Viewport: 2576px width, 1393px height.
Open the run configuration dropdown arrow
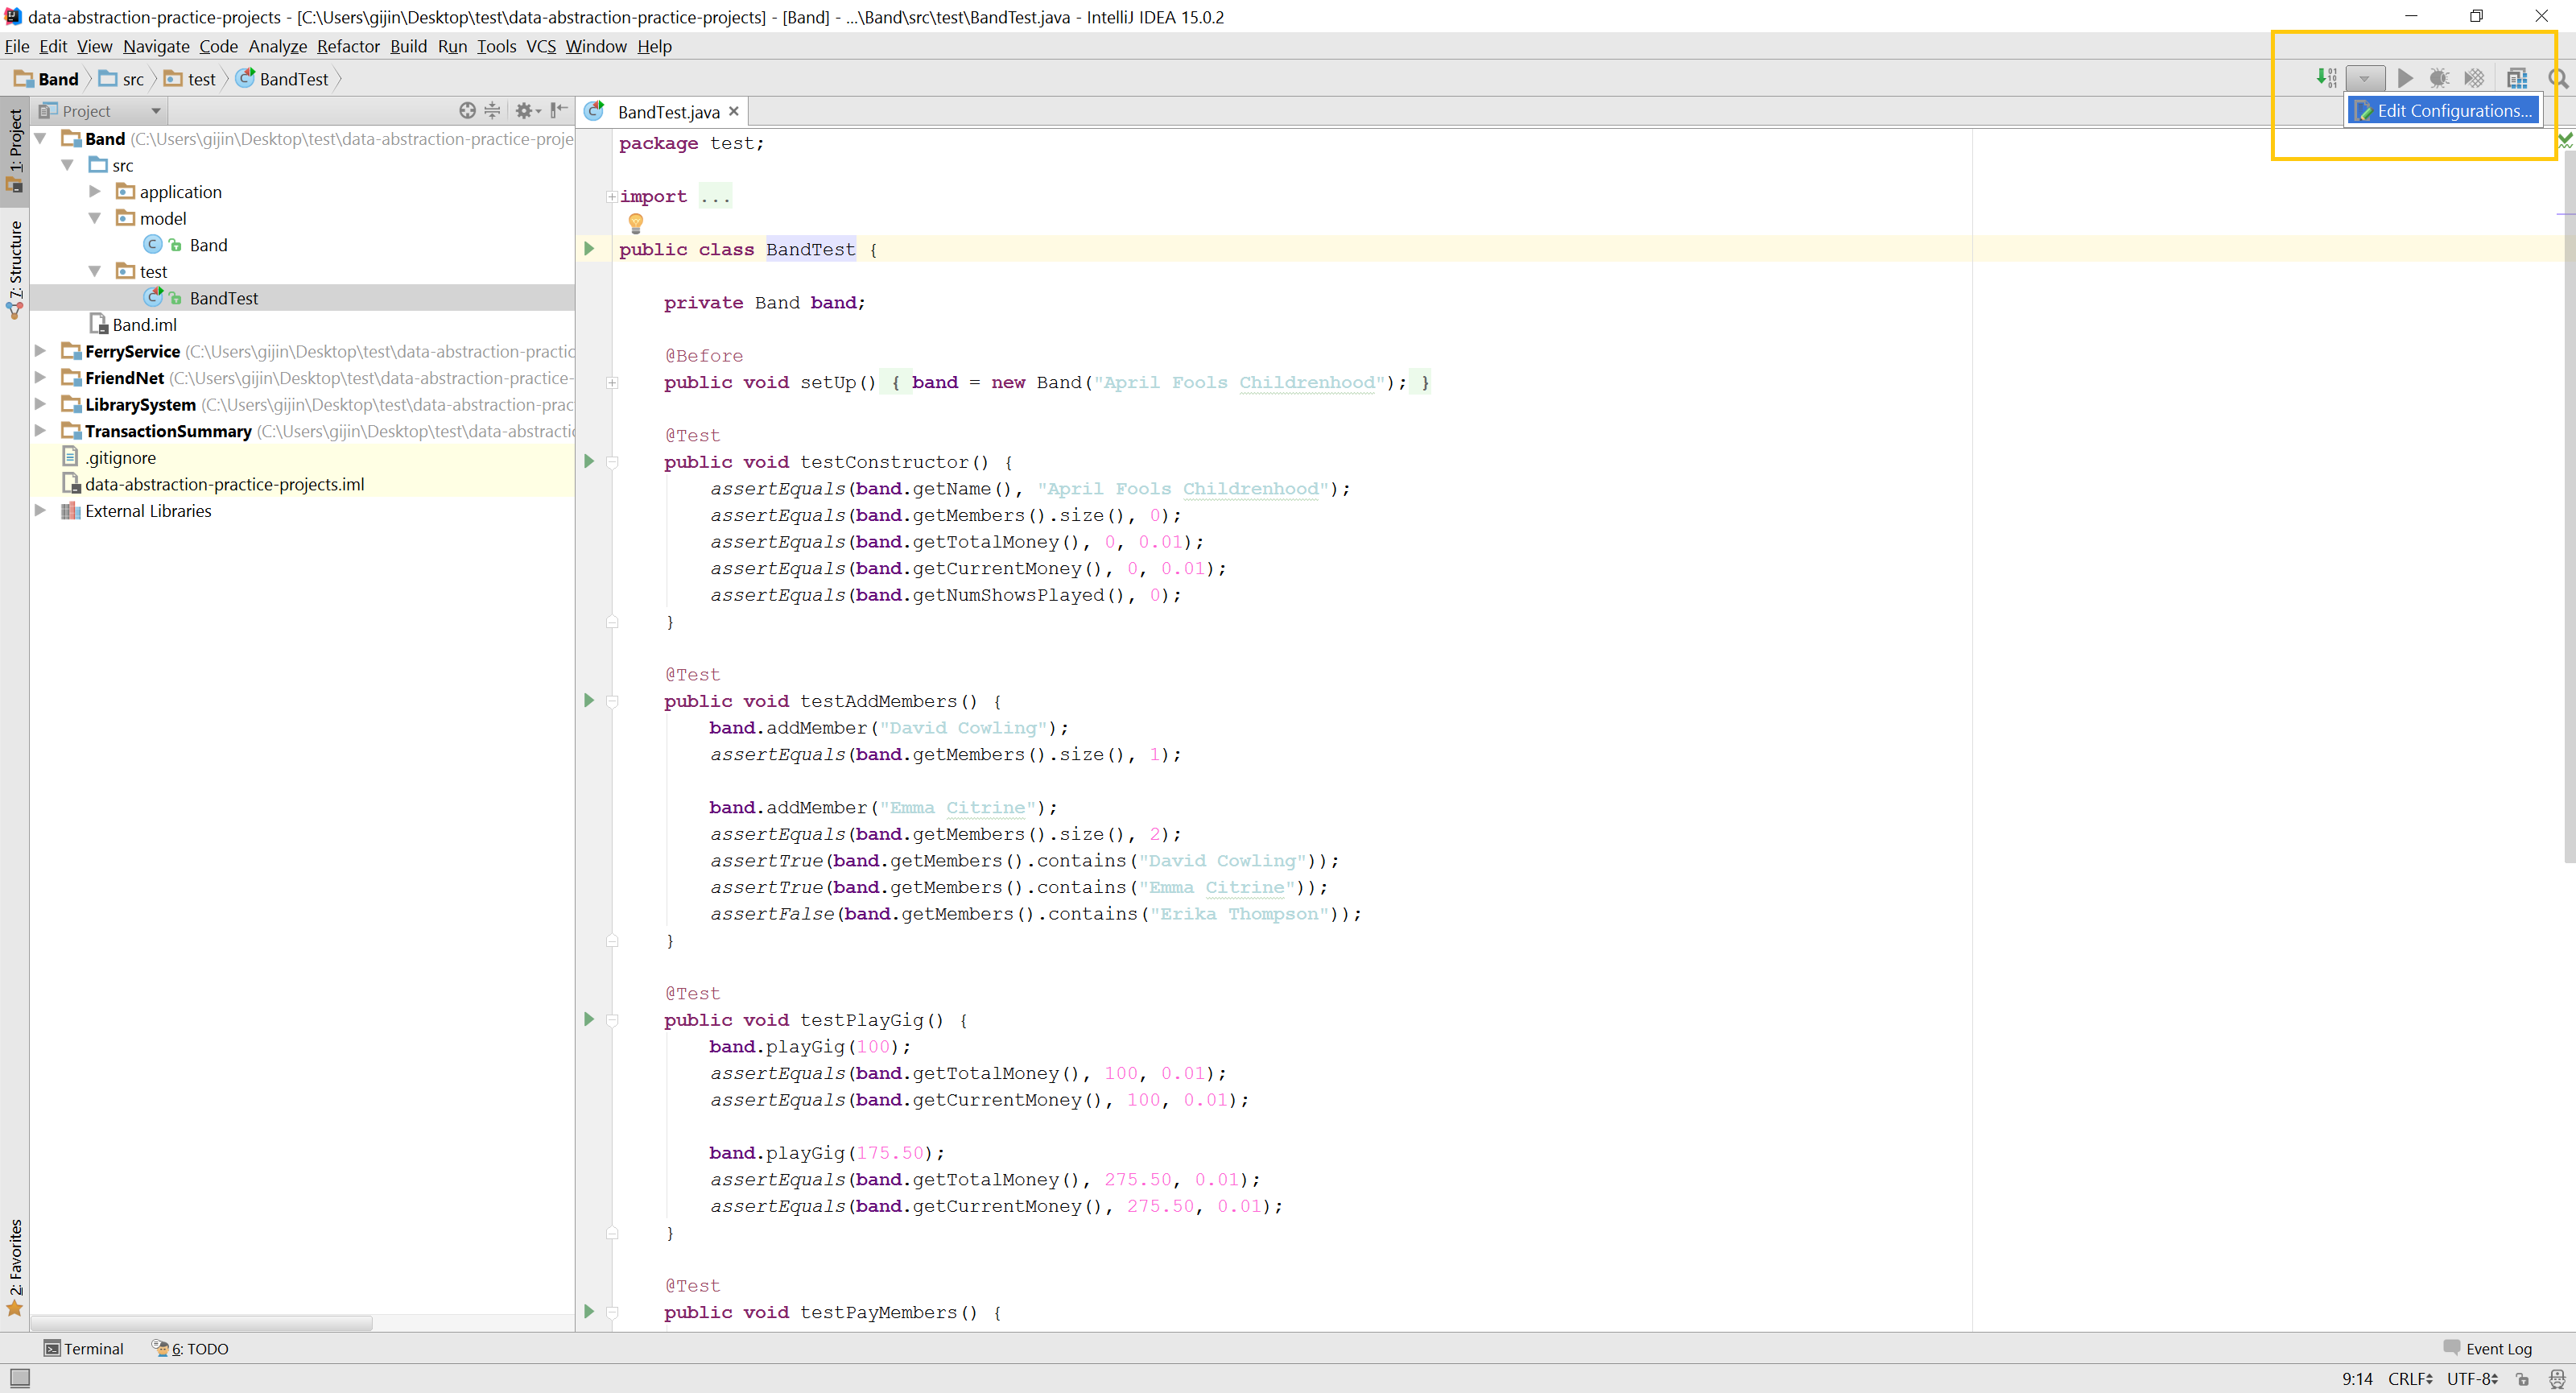[2366, 78]
